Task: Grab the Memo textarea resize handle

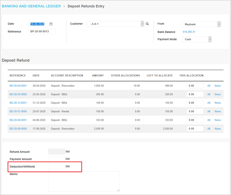Action: coord(118,190)
